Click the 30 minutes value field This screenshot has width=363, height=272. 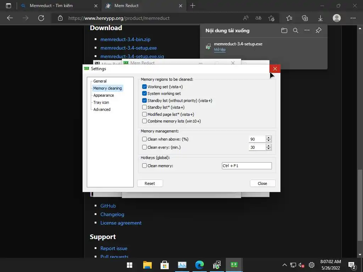click(x=257, y=147)
